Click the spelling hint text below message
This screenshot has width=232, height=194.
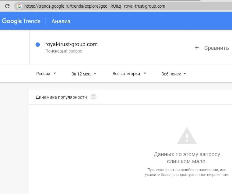pyautogui.click(x=187, y=172)
